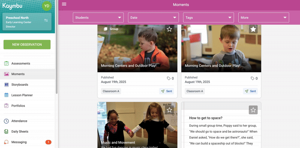
Task: Click Sent on the second Morning Centers card
Action: click(x=250, y=91)
